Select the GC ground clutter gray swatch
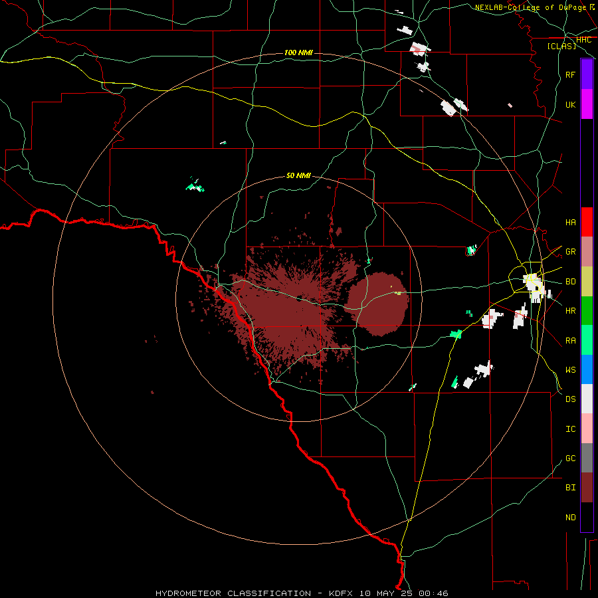598x598 pixels. [587, 458]
